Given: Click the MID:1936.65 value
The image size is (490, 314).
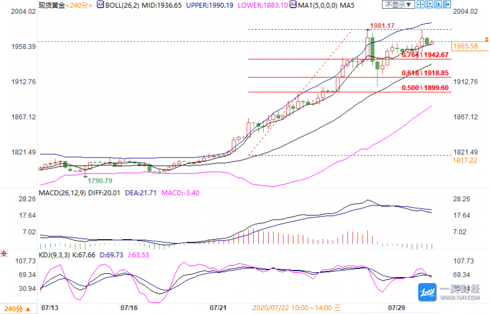Looking at the screenshot, I should click(162, 6).
